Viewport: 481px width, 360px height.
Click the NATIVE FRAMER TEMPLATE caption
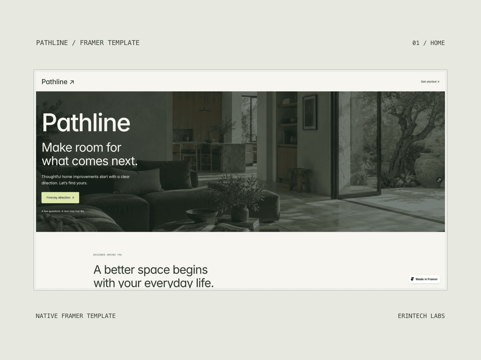coord(76,316)
